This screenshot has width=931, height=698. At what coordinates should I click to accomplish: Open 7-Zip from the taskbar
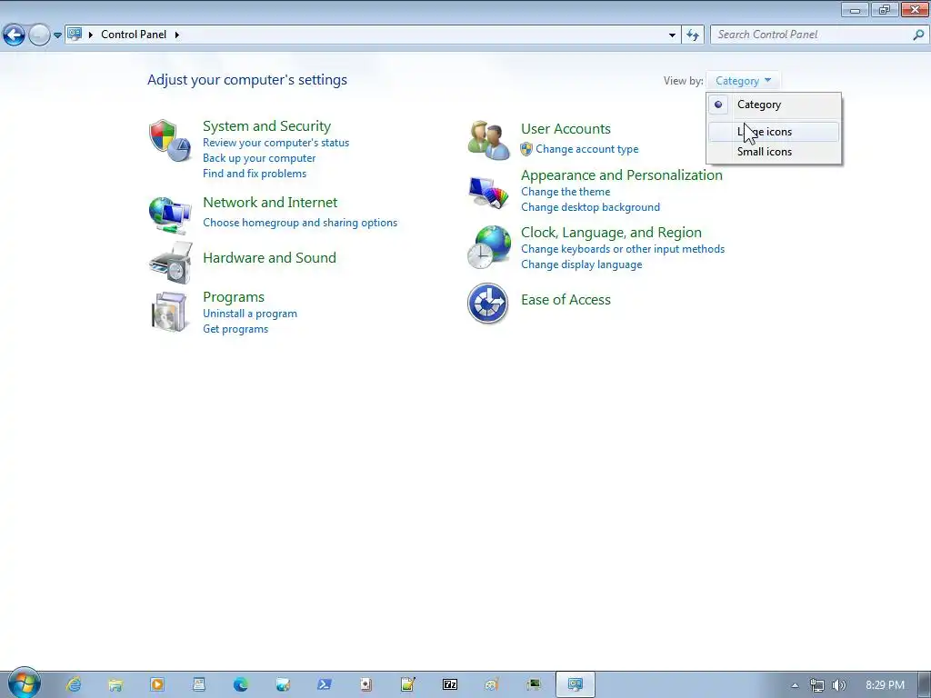(x=450, y=684)
